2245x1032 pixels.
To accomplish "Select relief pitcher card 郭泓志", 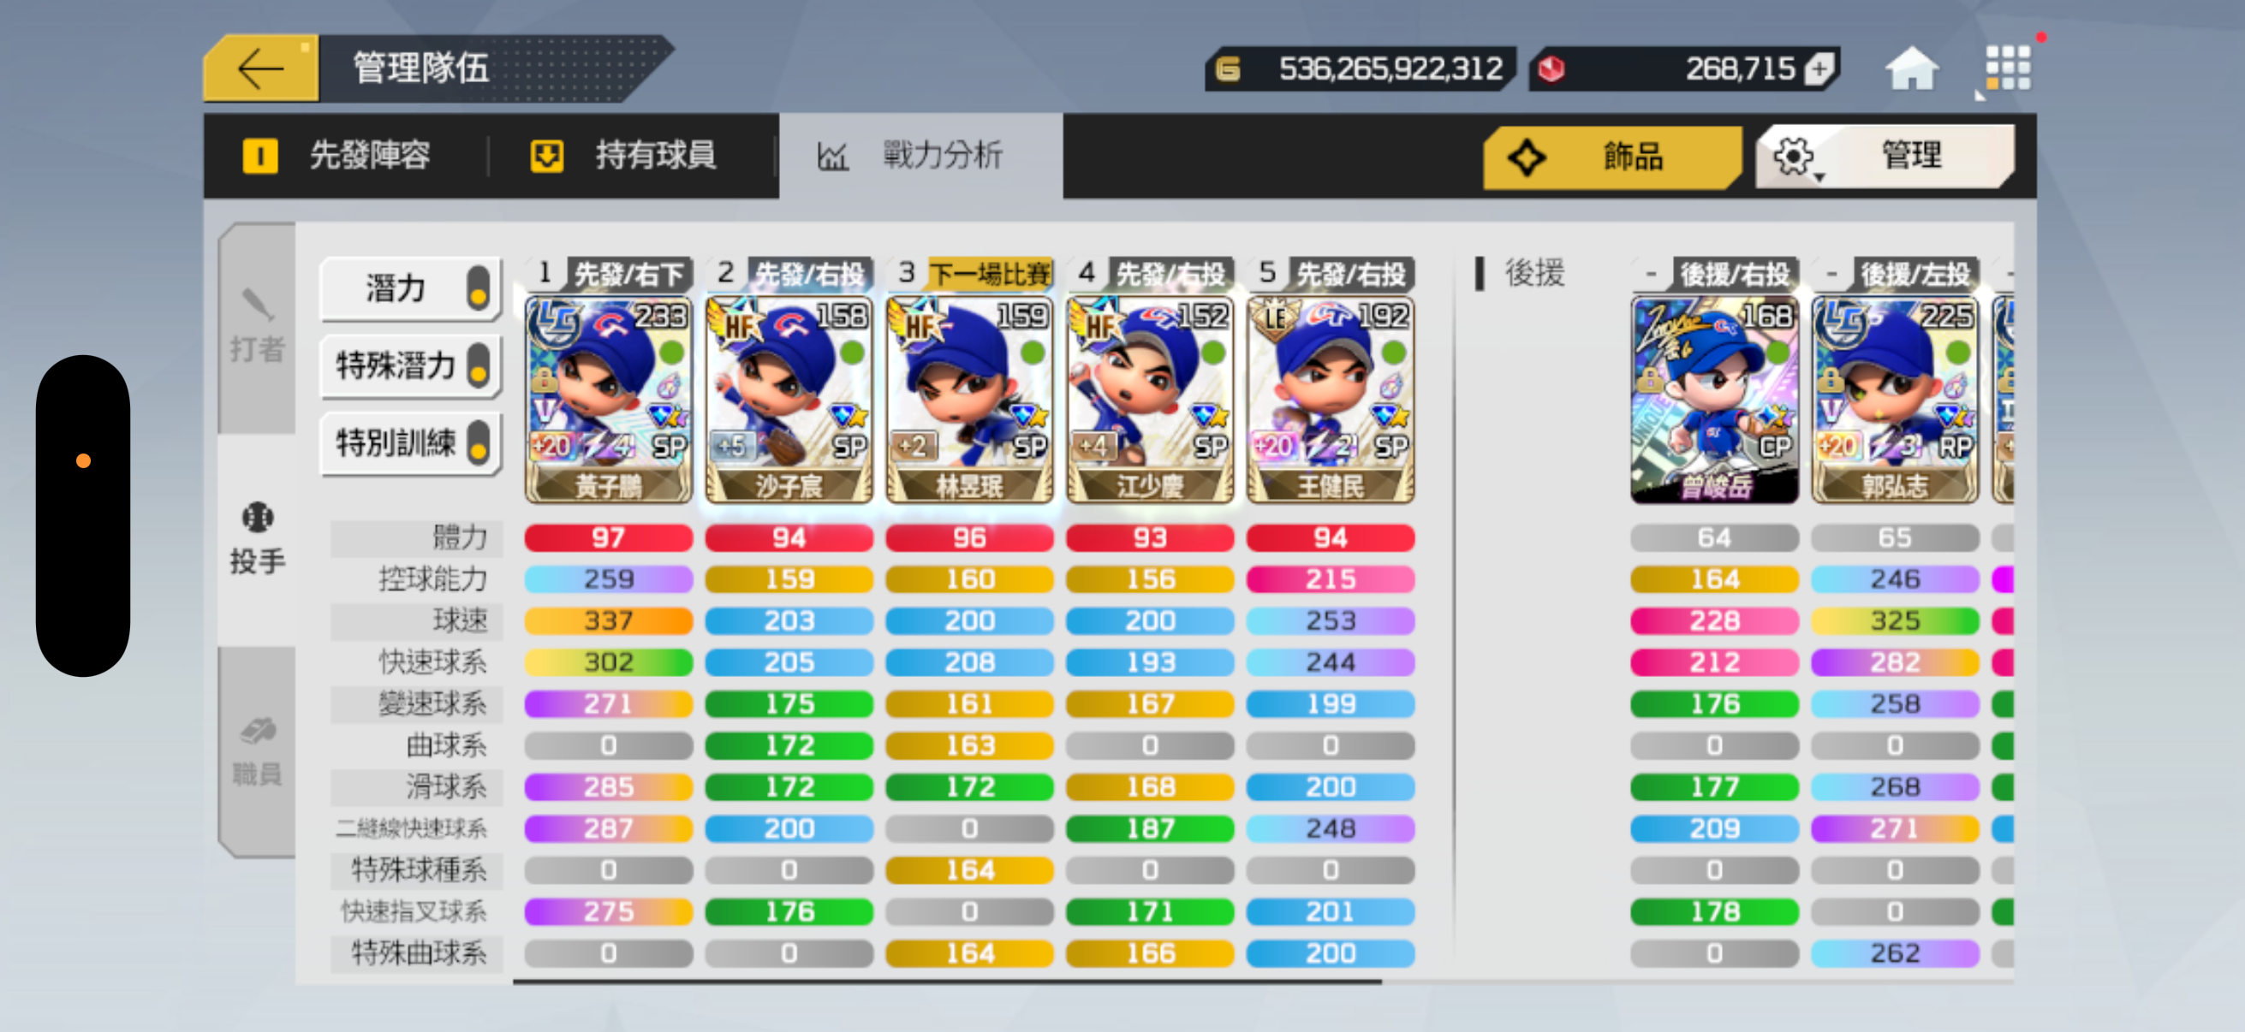I will tap(1895, 400).
